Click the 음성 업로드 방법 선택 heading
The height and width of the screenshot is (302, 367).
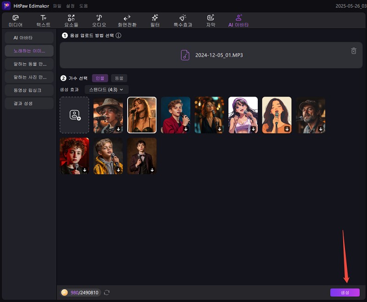pyautogui.click(x=92, y=36)
